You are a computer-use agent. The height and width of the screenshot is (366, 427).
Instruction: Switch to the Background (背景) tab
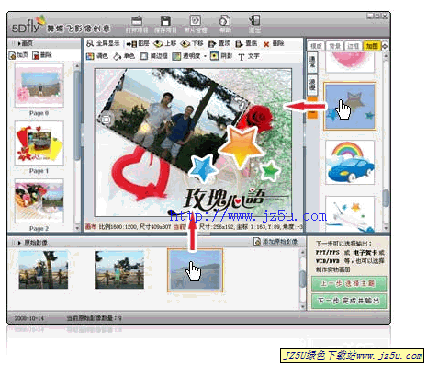point(334,46)
